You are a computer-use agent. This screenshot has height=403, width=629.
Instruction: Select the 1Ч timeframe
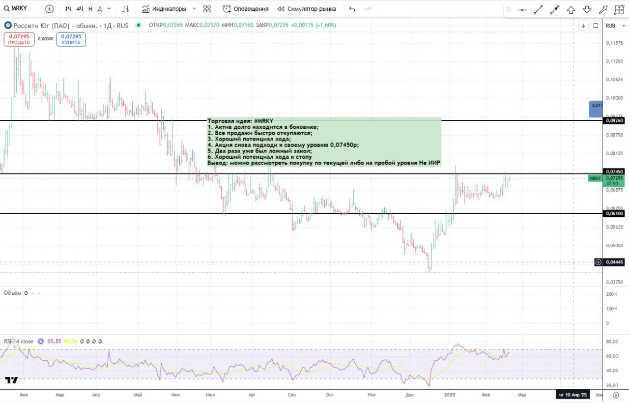(x=68, y=9)
